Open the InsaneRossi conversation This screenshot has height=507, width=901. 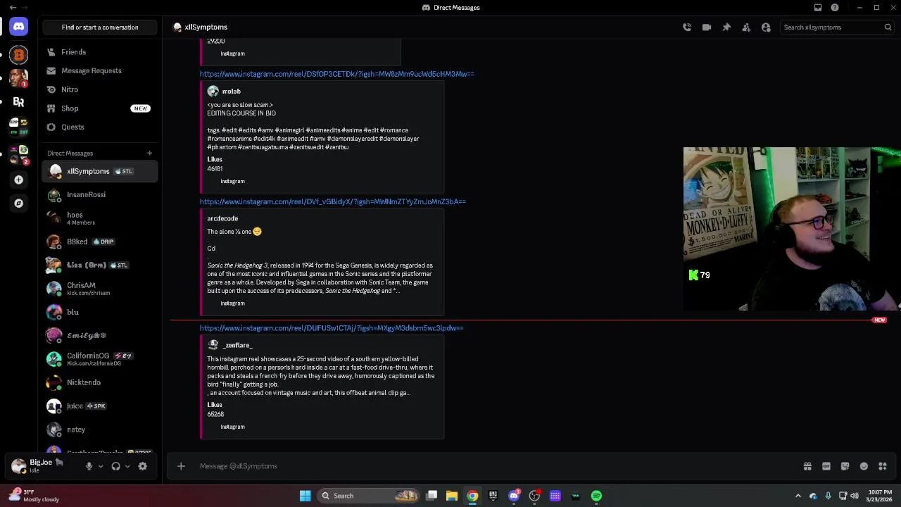pos(100,194)
